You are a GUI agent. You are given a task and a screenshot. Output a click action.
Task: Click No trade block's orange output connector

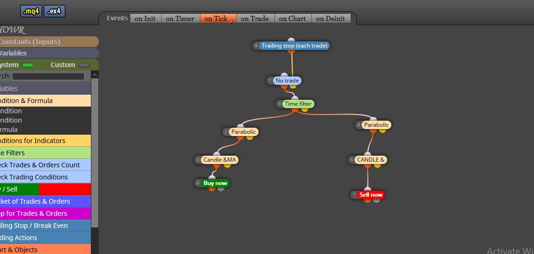[284, 86]
